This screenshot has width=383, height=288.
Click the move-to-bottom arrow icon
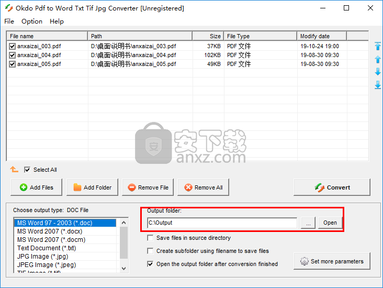click(x=378, y=85)
